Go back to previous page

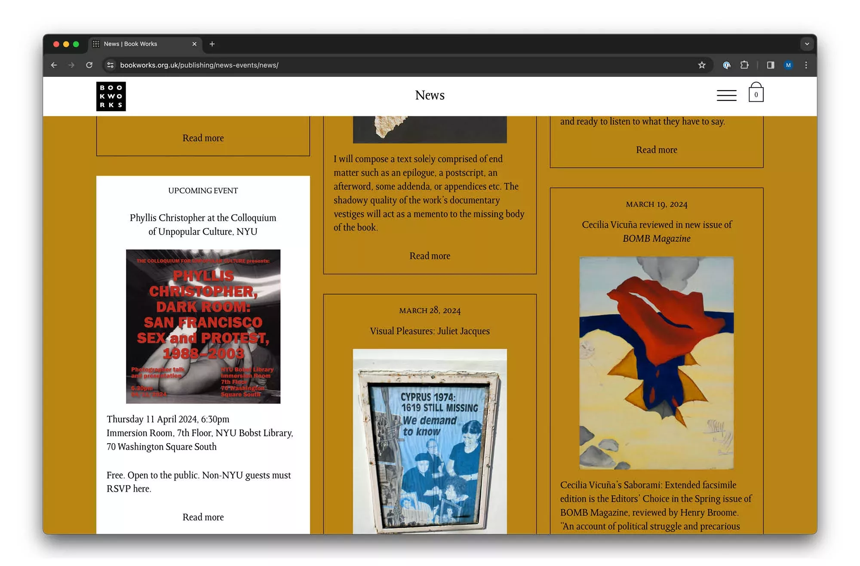(54, 65)
